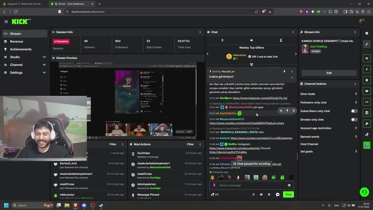Open Slow mode settings
The width and height of the screenshot is (373, 210).
[329, 94]
